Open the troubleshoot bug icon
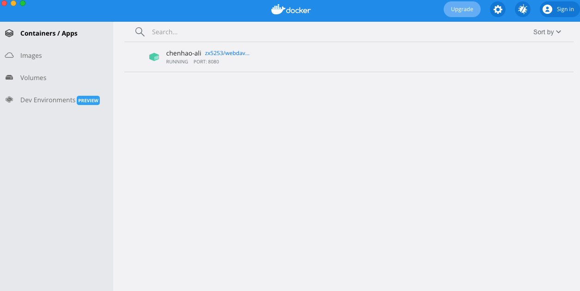The width and height of the screenshot is (580, 291). pos(523,9)
